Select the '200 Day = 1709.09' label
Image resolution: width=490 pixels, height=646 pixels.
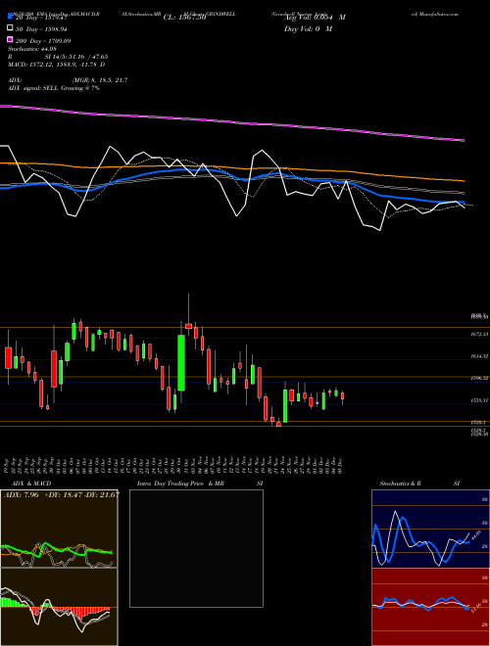(43, 41)
